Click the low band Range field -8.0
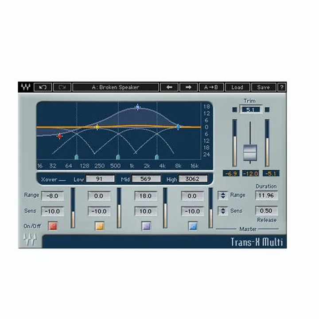This screenshot has height=319, width=319. click(52, 196)
